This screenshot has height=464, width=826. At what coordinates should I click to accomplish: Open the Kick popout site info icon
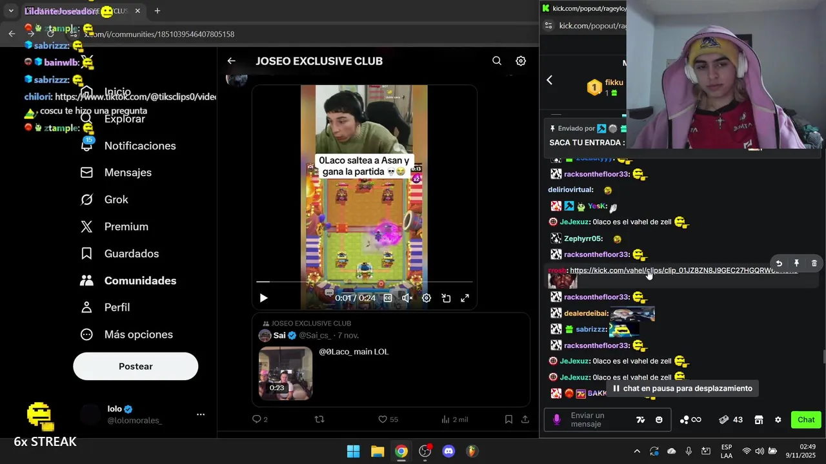(x=548, y=26)
